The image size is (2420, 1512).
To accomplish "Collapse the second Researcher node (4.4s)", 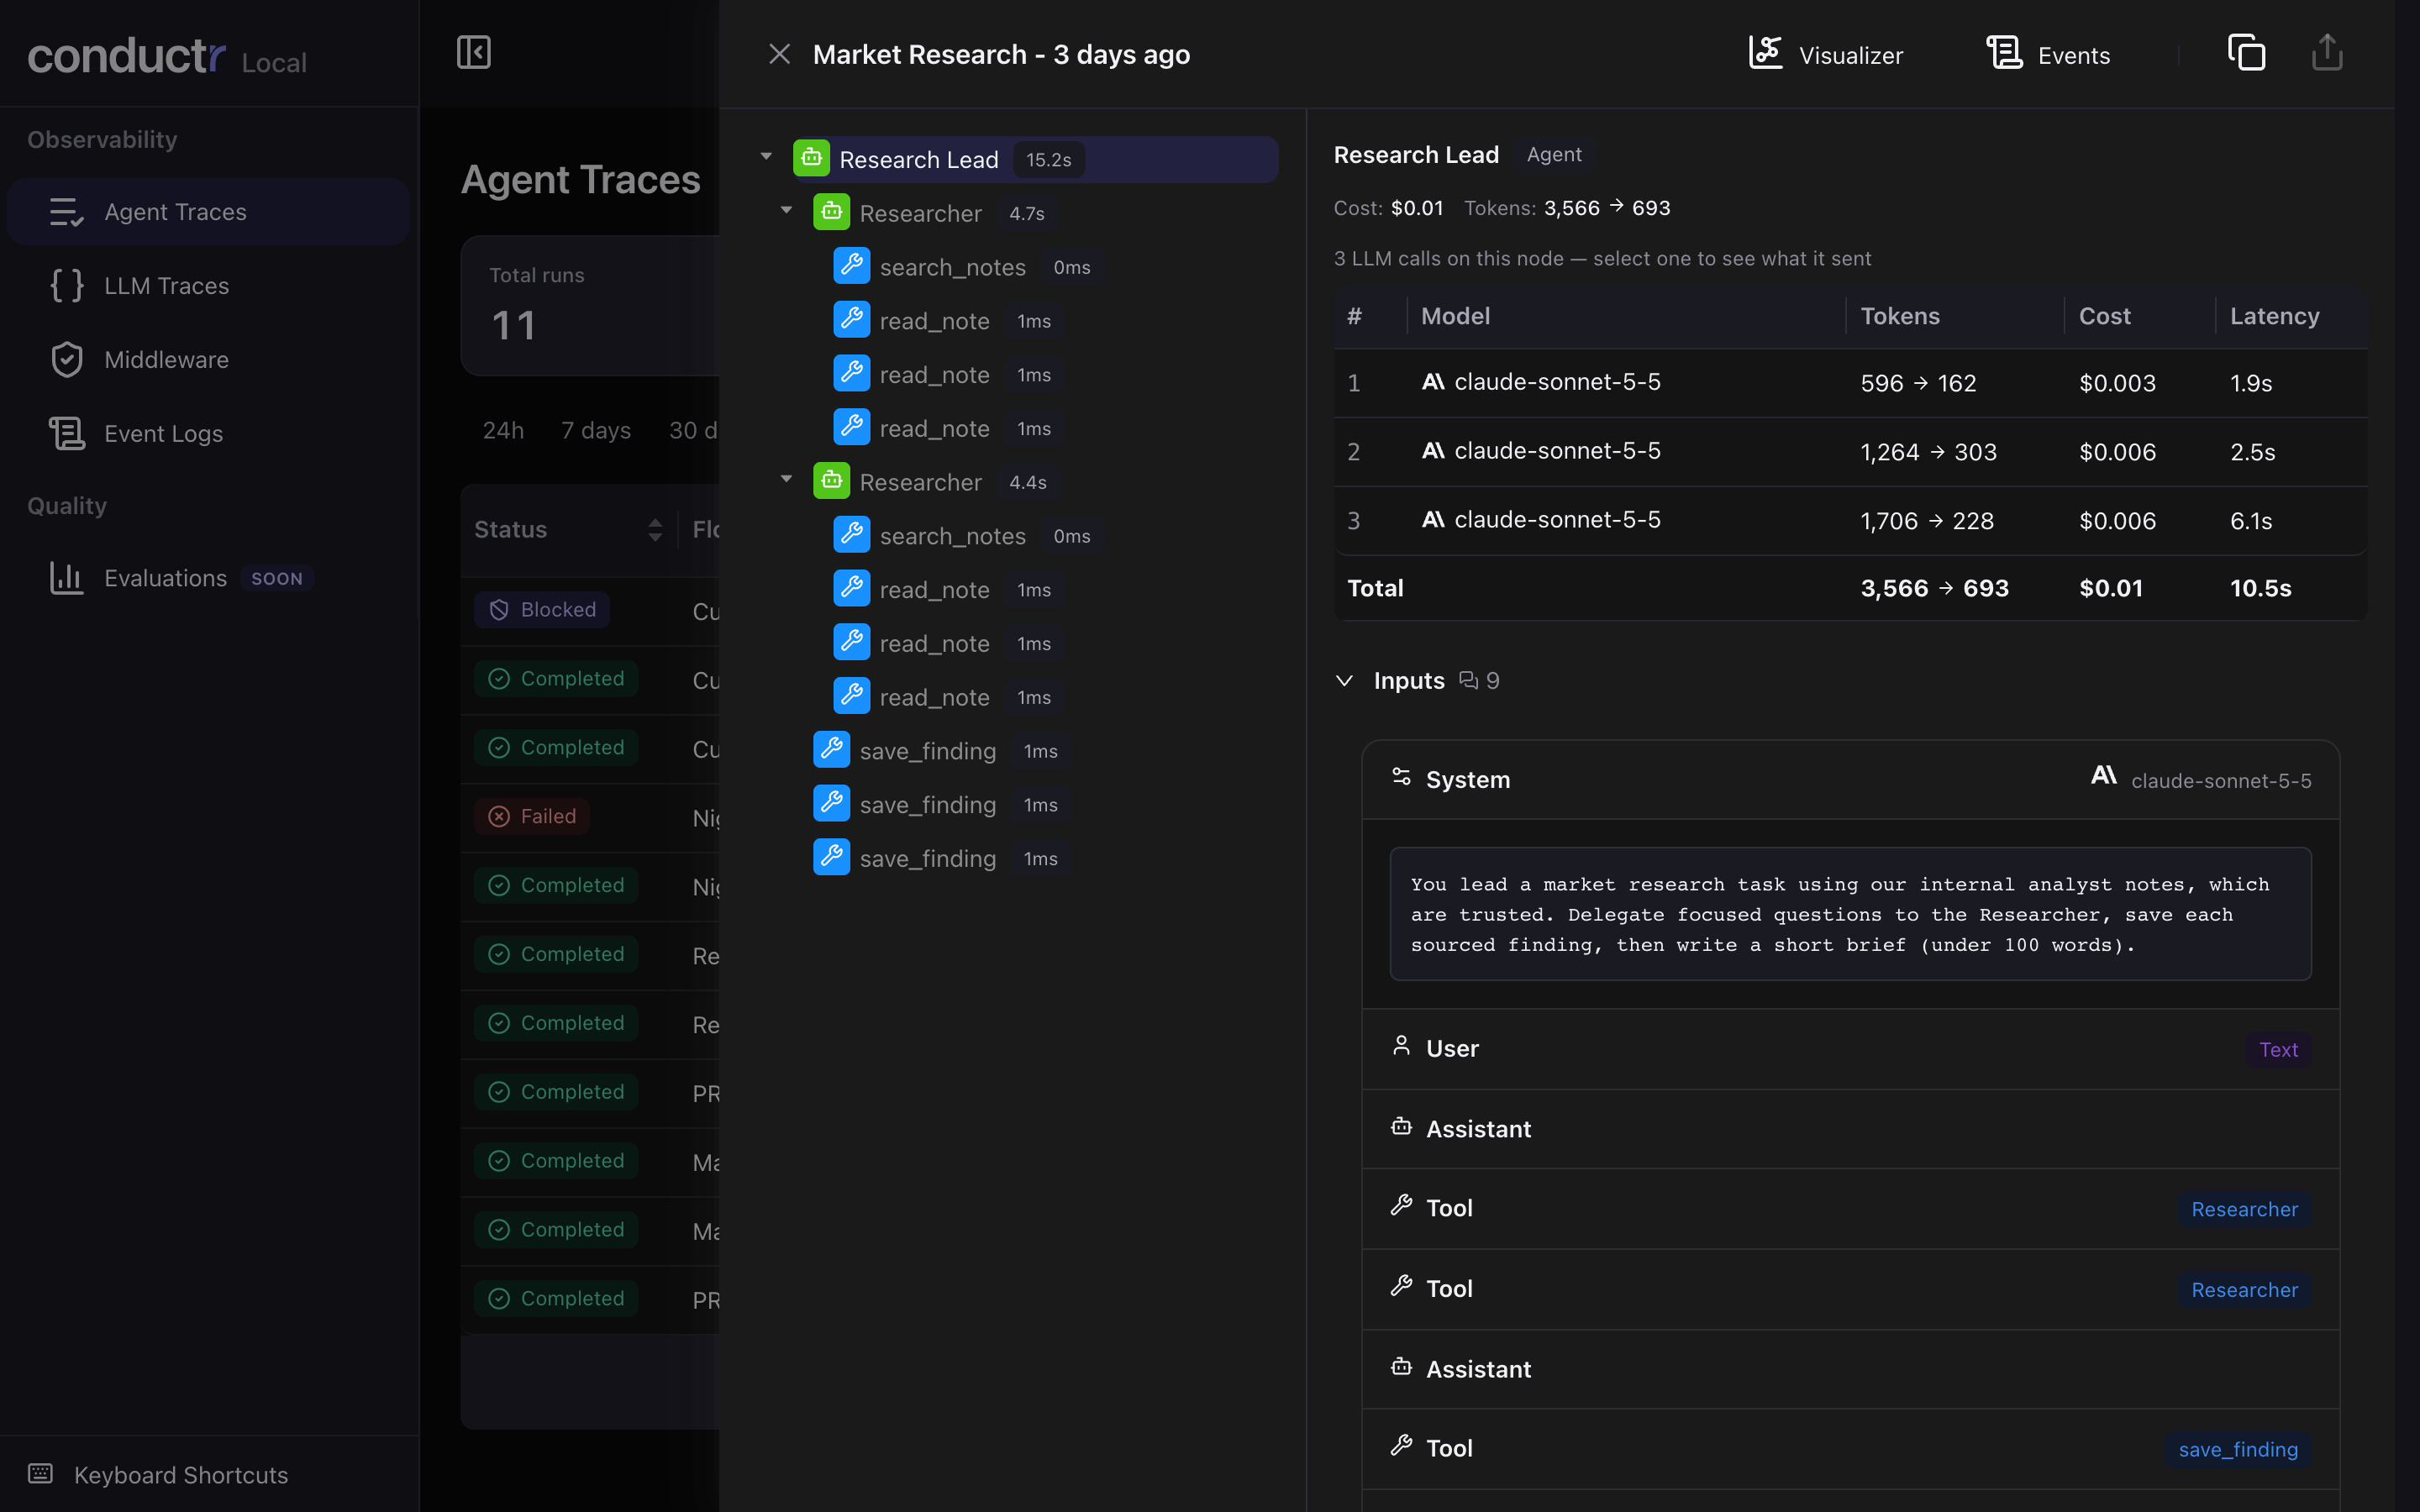I will point(786,479).
